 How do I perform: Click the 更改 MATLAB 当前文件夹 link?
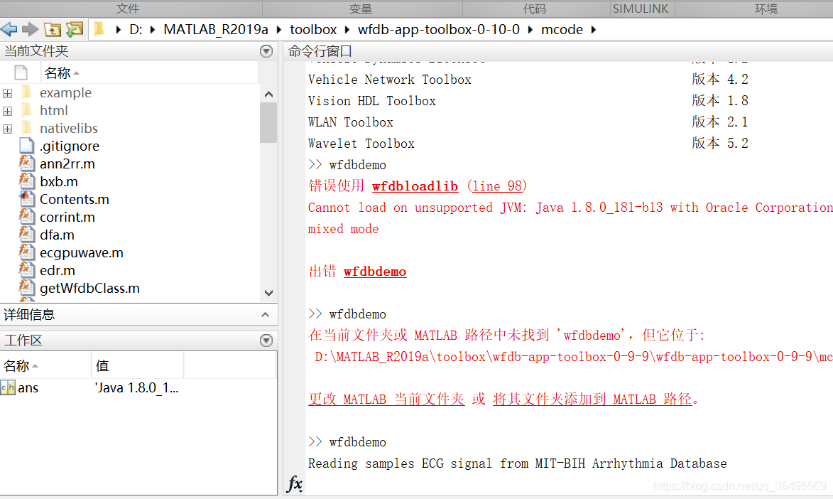tap(386, 399)
